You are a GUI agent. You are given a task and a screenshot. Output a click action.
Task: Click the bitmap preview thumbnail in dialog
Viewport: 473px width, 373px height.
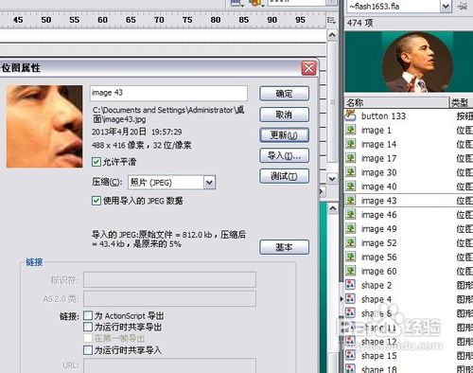[x=44, y=126]
